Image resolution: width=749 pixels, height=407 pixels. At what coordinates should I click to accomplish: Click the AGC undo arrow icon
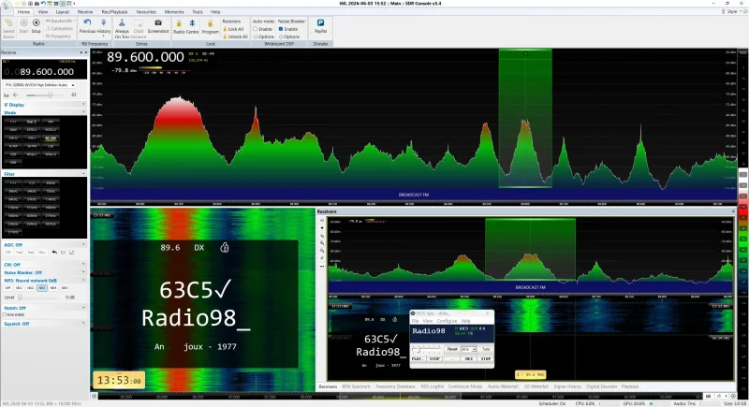tap(54, 253)
